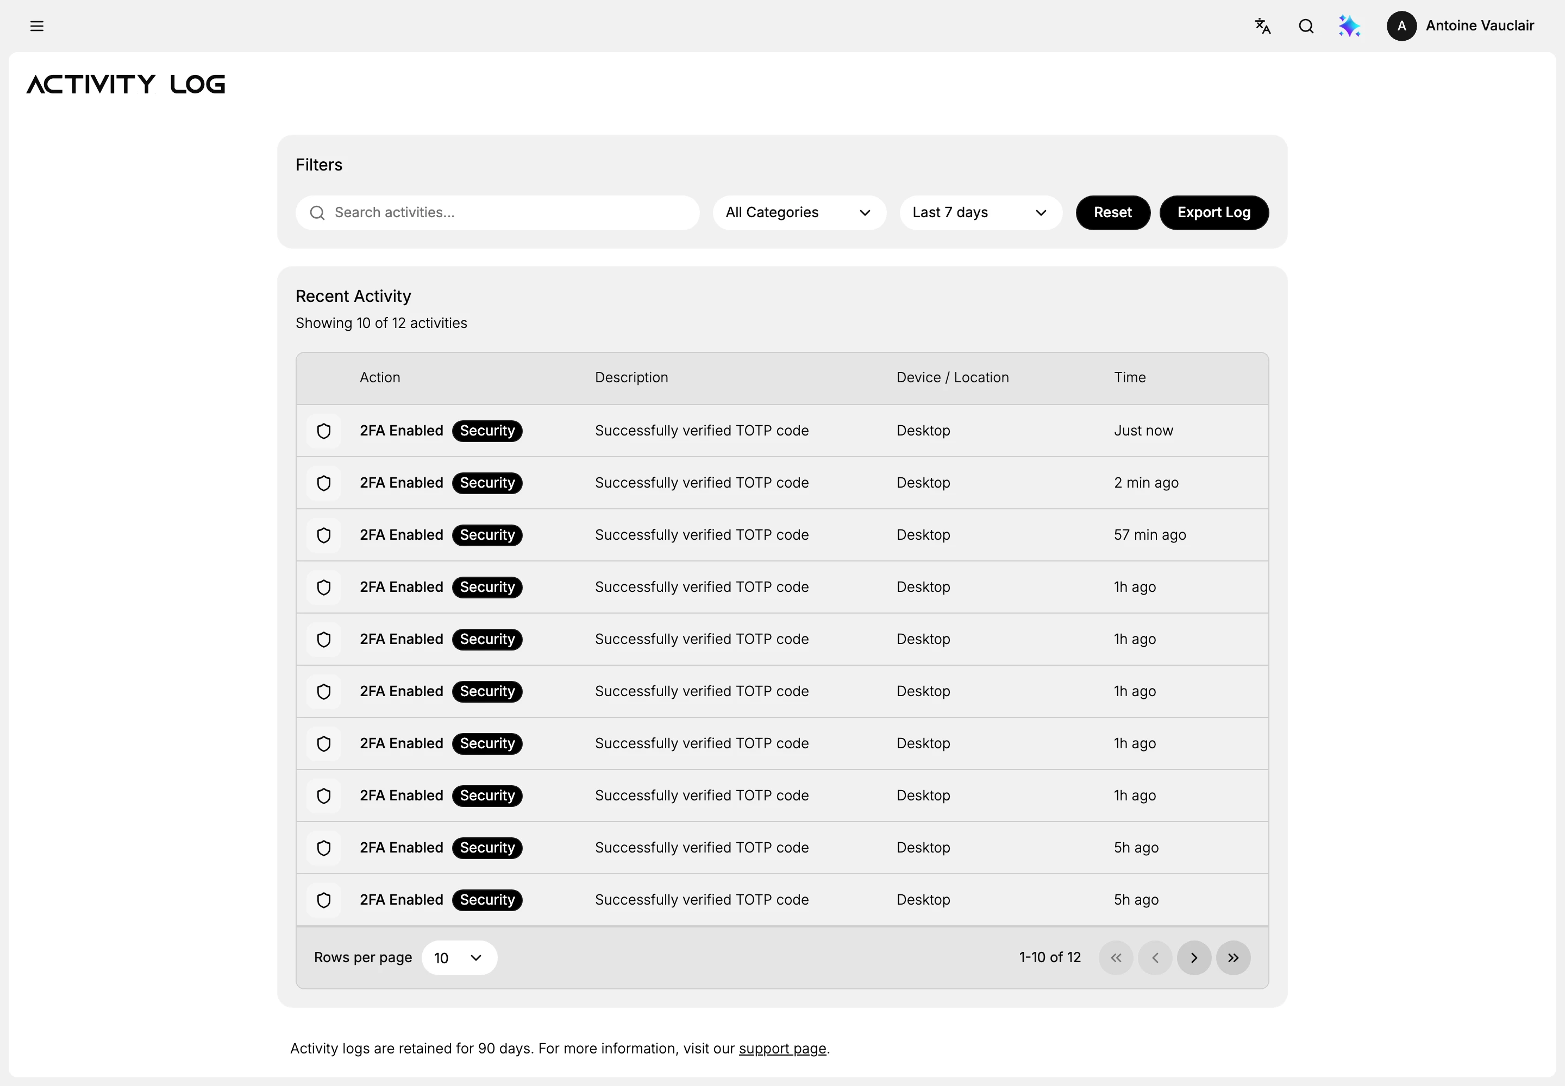Viewport: 1565px width, 1086px height.
Task: Open the Antoine Vauclair account name
Action: [x=1479, y=26]
